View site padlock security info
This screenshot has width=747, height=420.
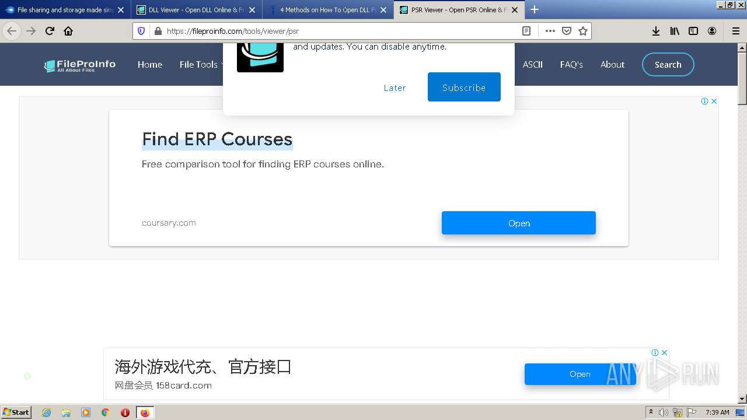tap(157, 31)
